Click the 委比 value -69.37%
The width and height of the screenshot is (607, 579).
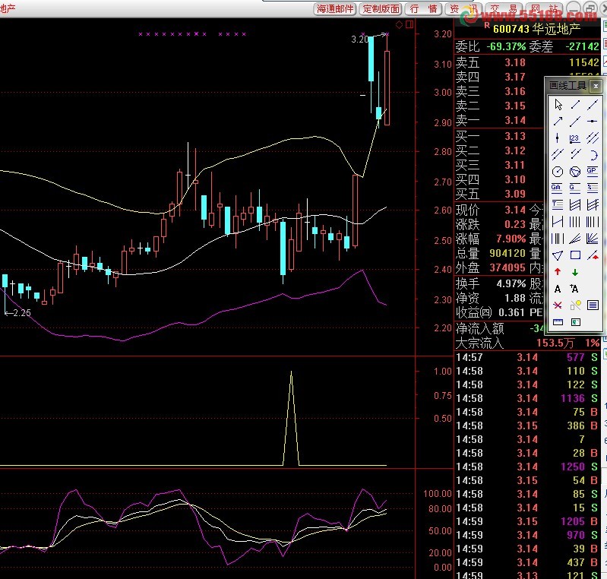[506, 47]
